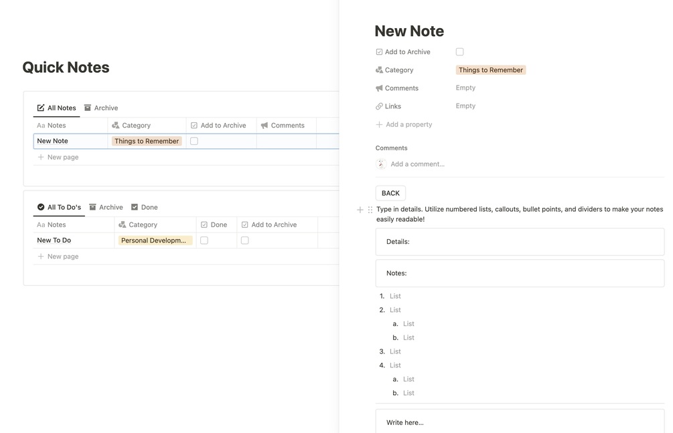Open the Personal Development category dropdown
This screenshot has width=673, height=433.
[x=155, y=241]
